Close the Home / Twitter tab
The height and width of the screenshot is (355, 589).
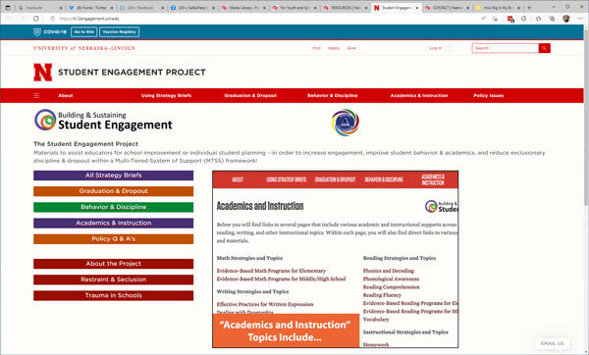click(112, 8)
